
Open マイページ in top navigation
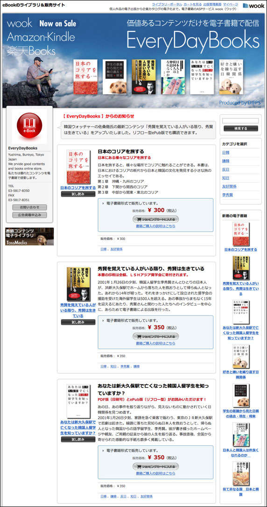(x=231, y=4)
